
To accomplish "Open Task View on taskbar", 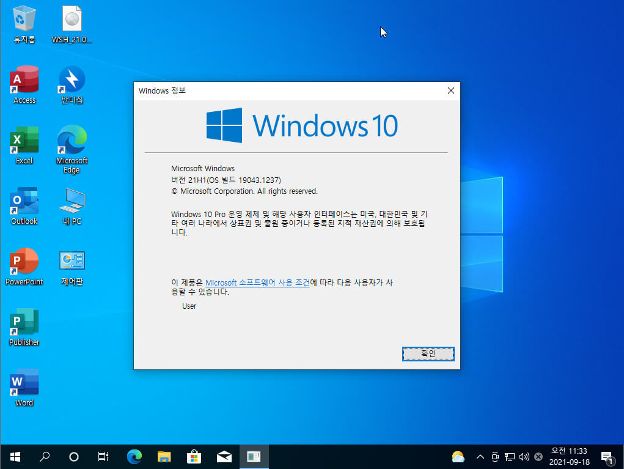I will click(x=103, y=457).
